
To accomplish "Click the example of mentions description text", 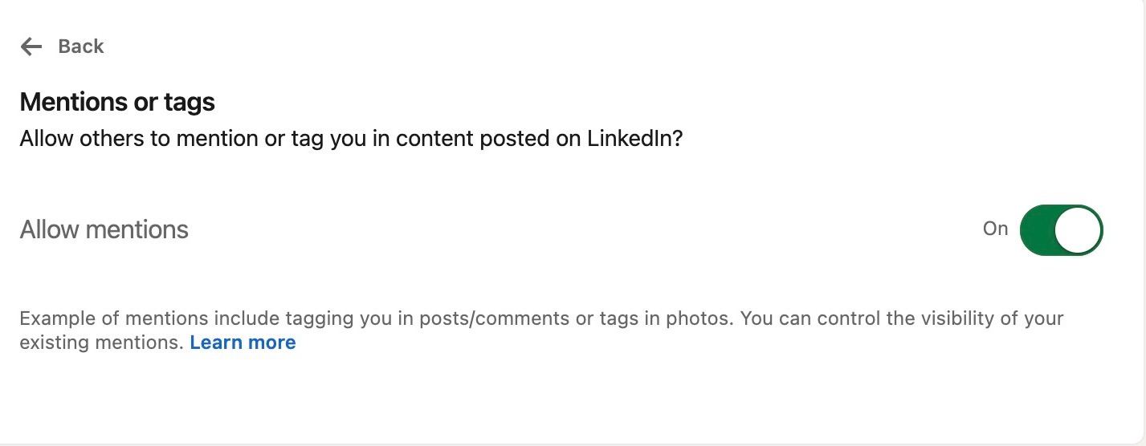I will [x=541, y=318].
